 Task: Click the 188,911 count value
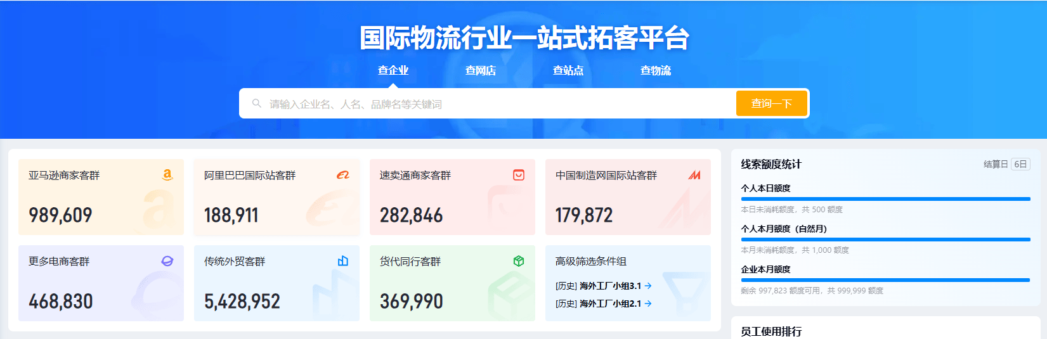tap(231, 215)
